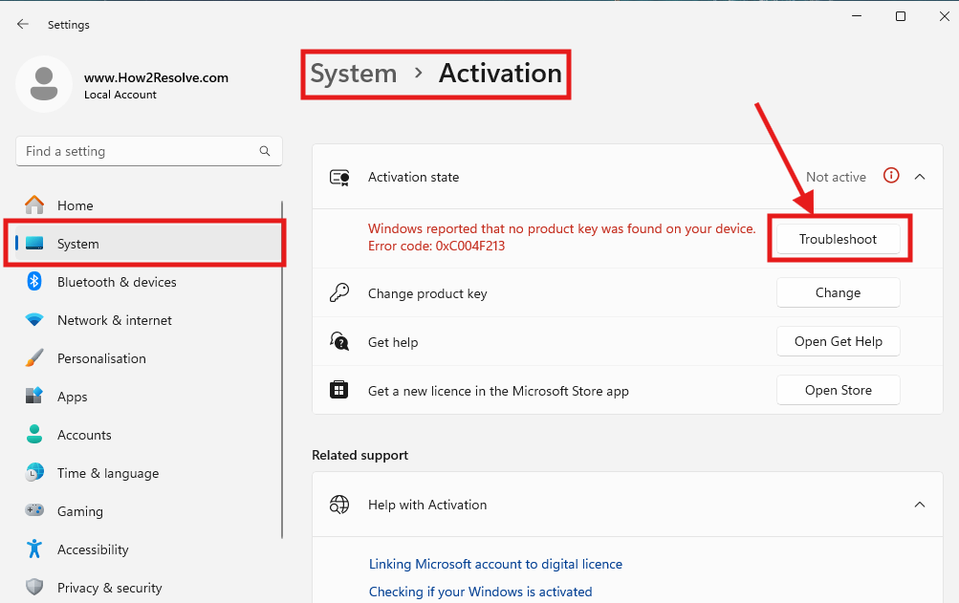Click the Open Get Help button
The width and height of the screenshot is (959, 603).
click(838, 341)
